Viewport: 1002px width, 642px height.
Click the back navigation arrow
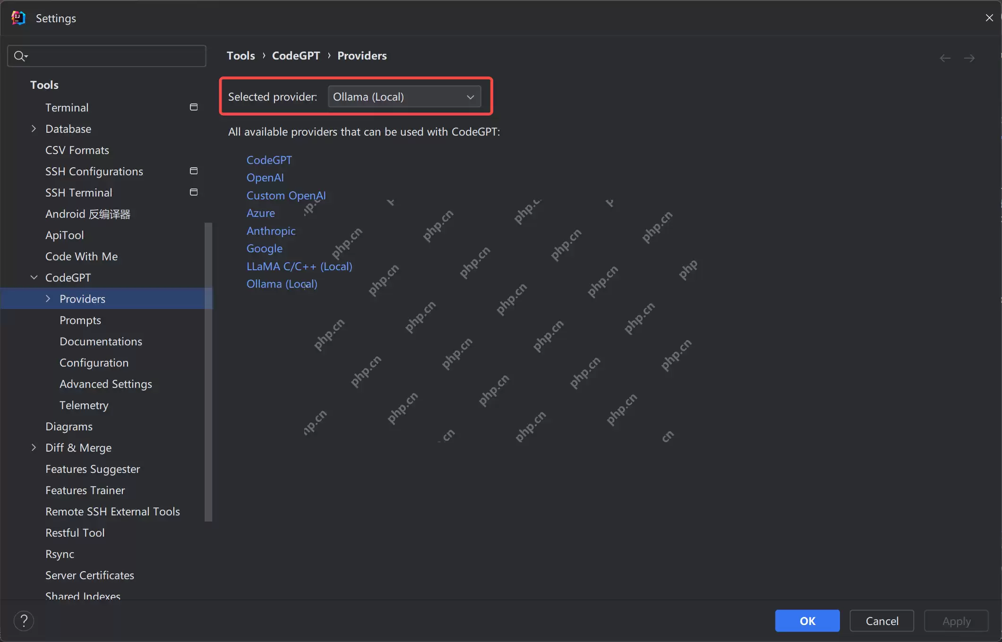tap(945, 58)
